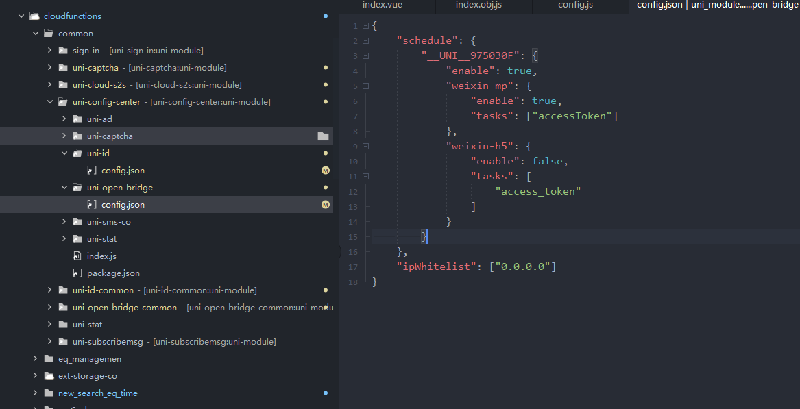Collapse the common folder arrow
The width and height of the screenshot is (800, 409).
[x=35, y=34]
